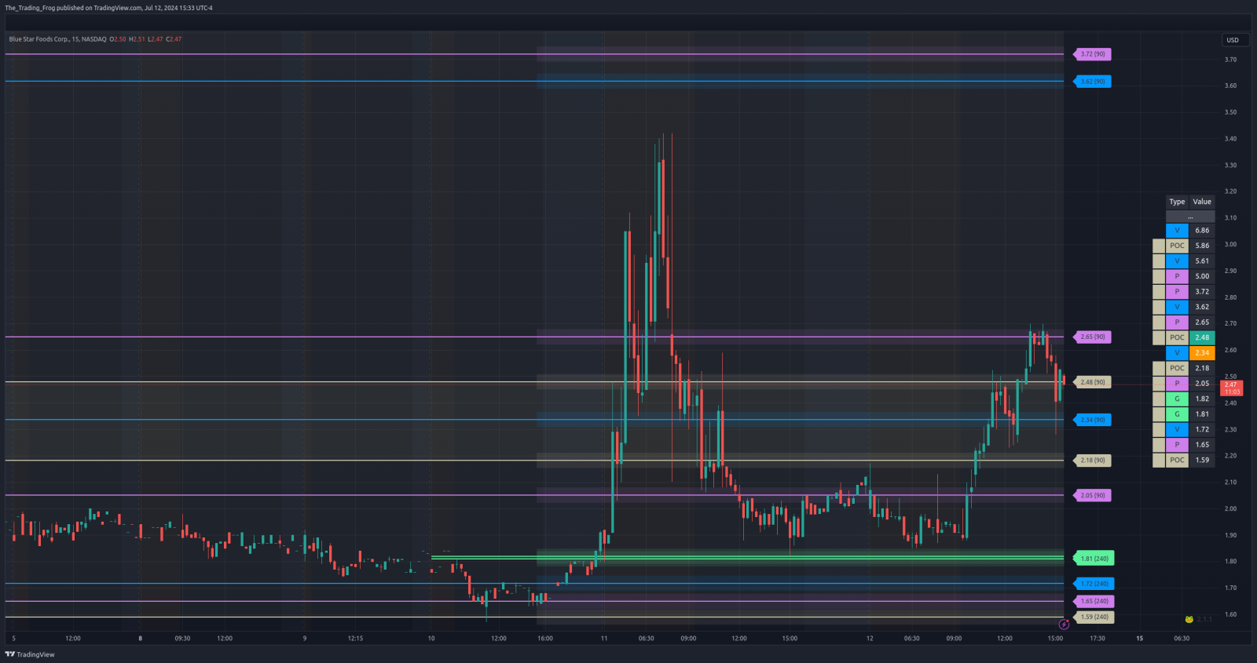
Task: Click the purple P cell beside 1.65
Action: pos(1177,445)
